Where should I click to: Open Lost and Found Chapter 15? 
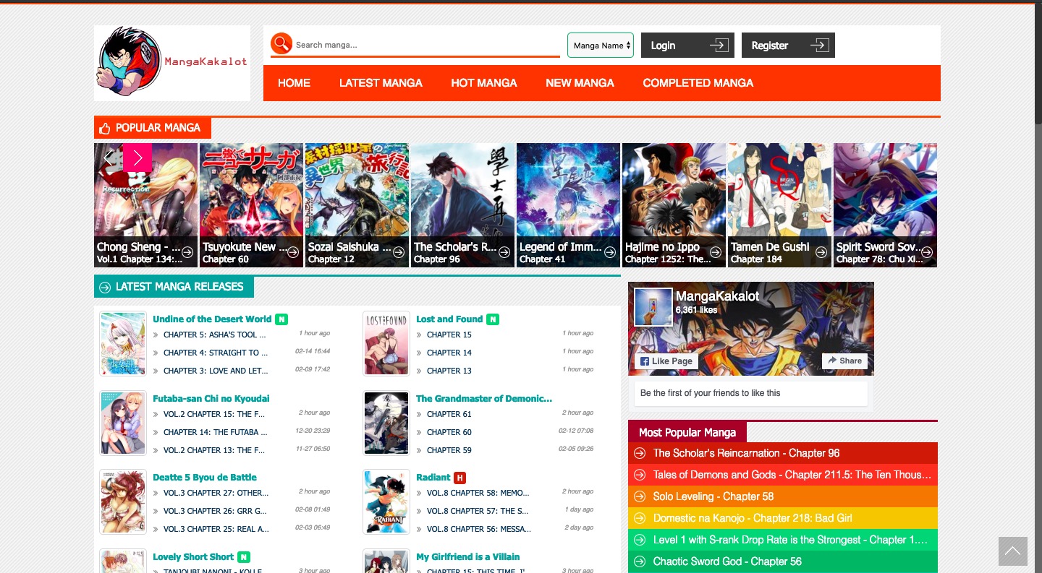pos(449,335)
